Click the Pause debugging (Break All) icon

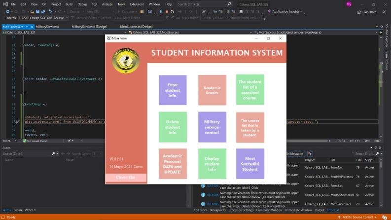click(161, 11)
